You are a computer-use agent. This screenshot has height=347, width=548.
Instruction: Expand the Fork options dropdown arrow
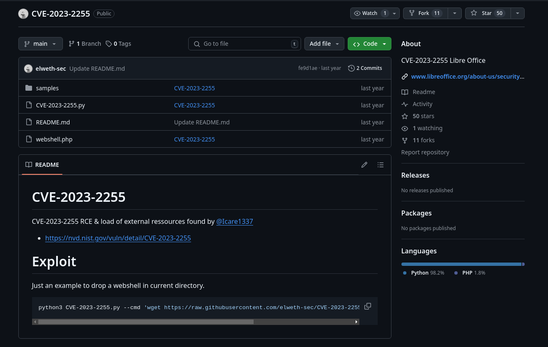coord(455,13)
